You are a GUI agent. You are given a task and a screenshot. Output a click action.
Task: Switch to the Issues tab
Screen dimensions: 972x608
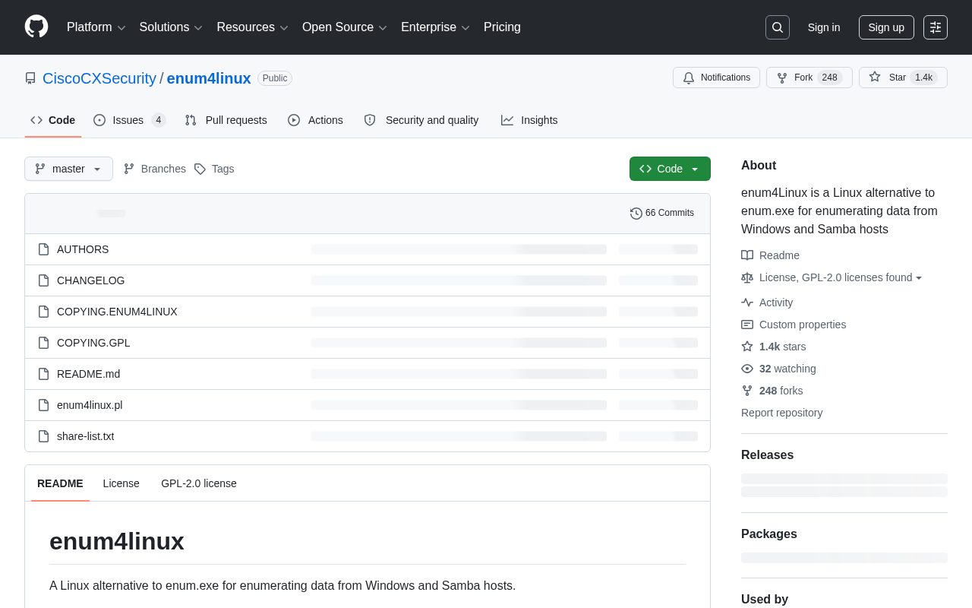point(129,120)
